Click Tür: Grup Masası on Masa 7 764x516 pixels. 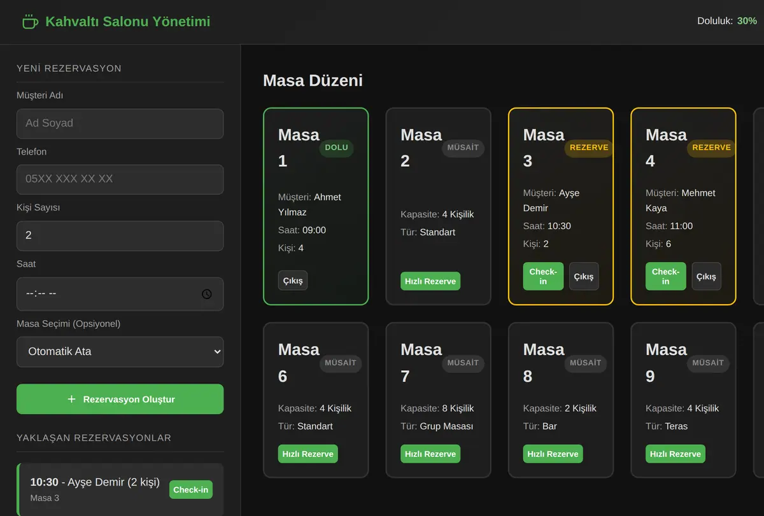(x=437, y=426)
